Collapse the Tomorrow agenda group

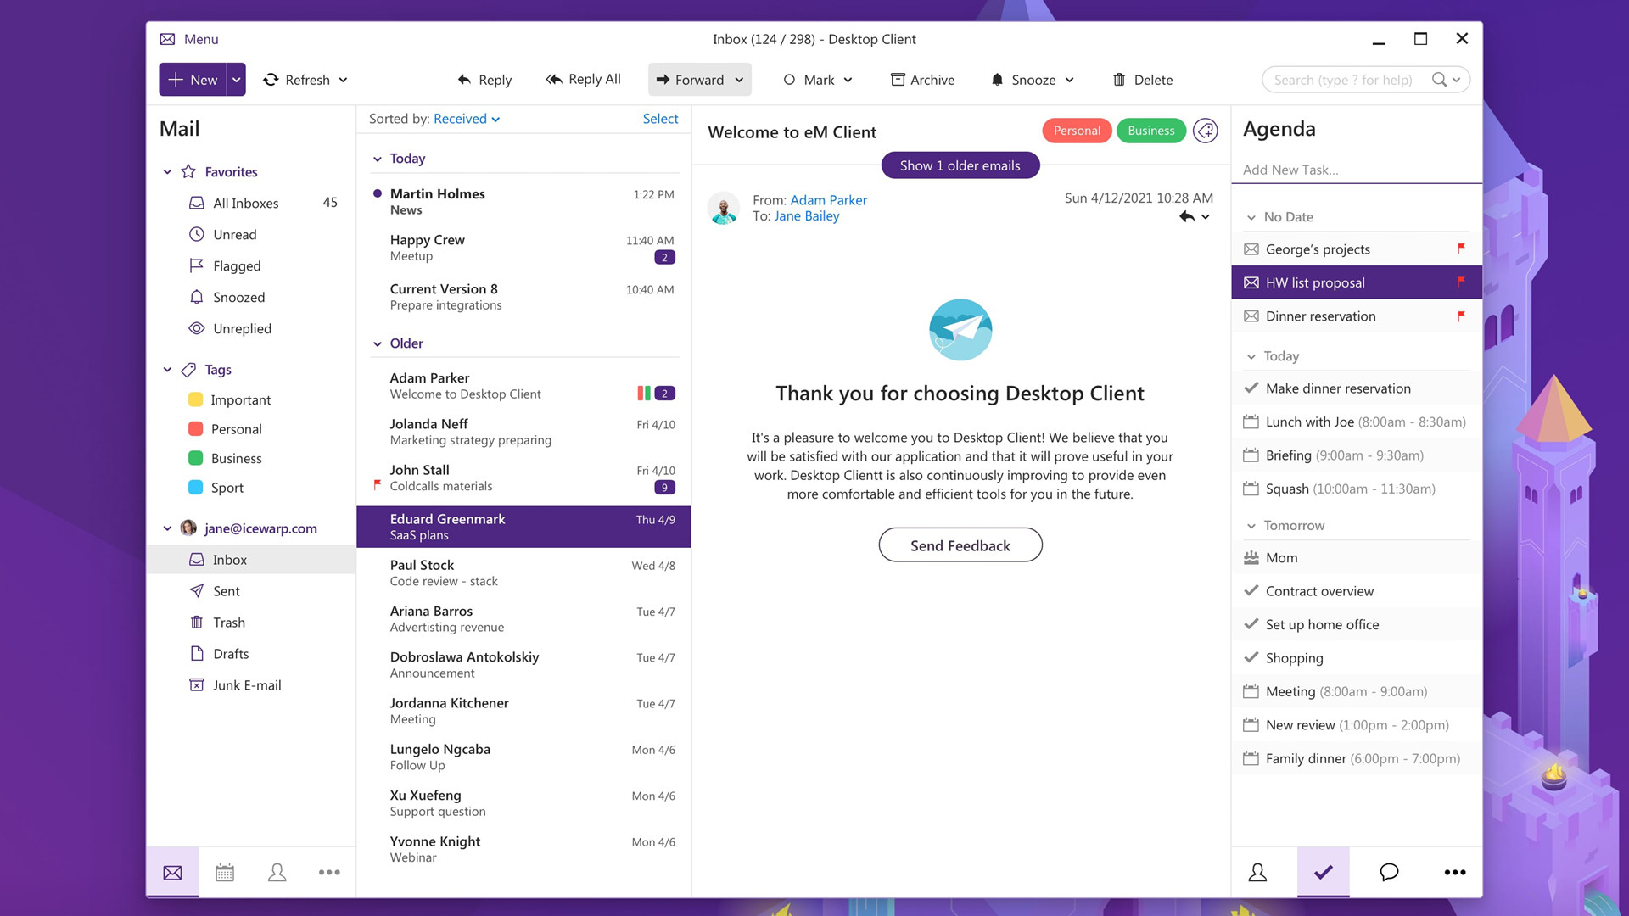(1251, 526)
